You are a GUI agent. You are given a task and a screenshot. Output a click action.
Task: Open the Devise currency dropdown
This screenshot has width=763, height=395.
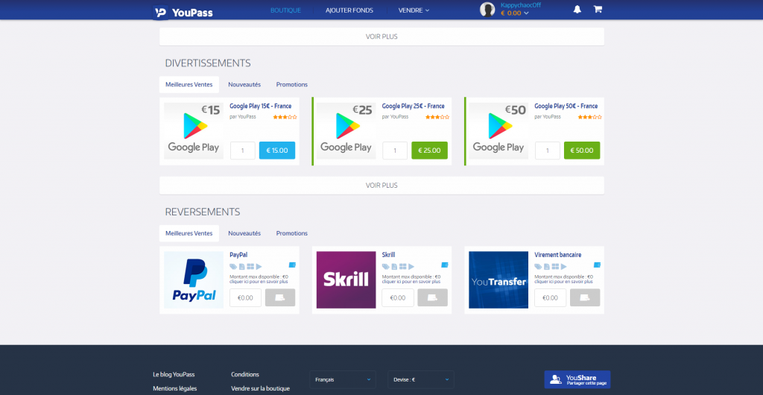point(420,379)
